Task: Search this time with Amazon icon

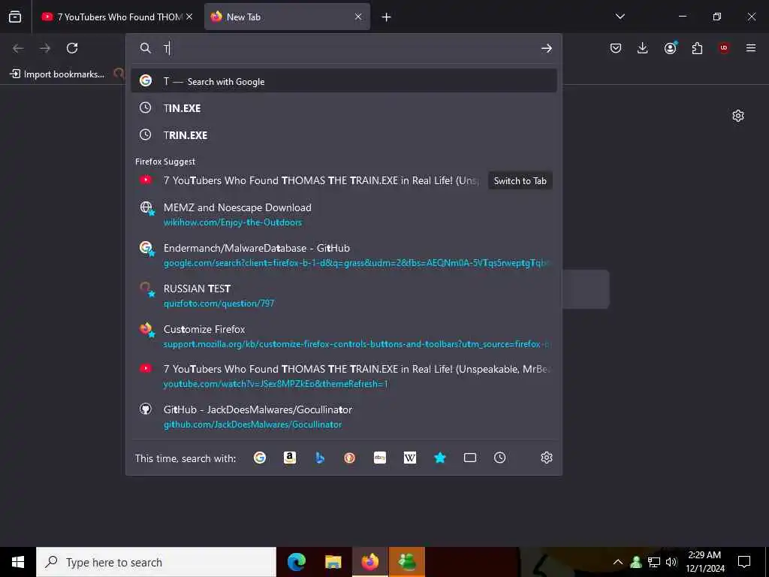Action: (x=290, y=458)
